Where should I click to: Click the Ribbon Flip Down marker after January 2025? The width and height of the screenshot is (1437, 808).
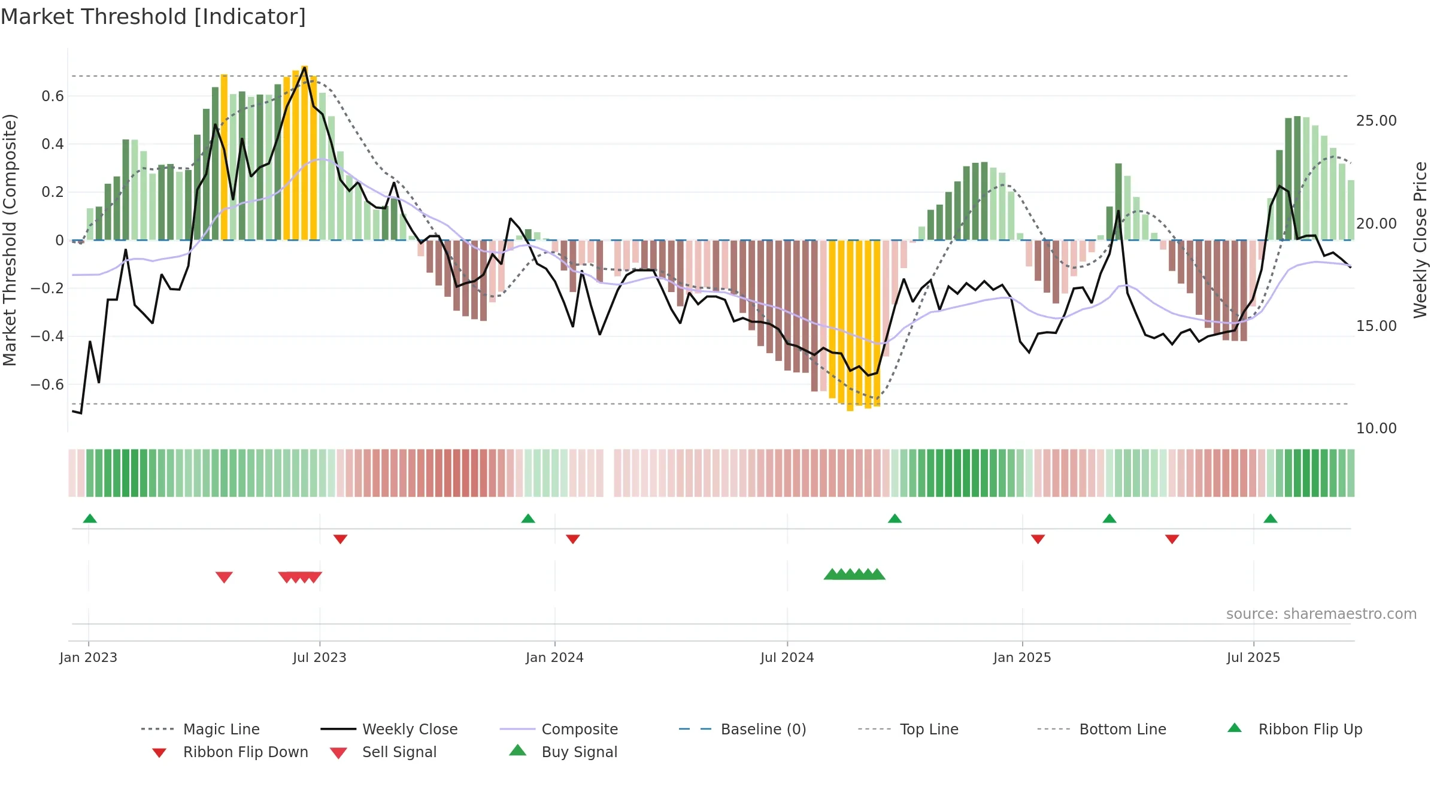(x=1038, y=539)
